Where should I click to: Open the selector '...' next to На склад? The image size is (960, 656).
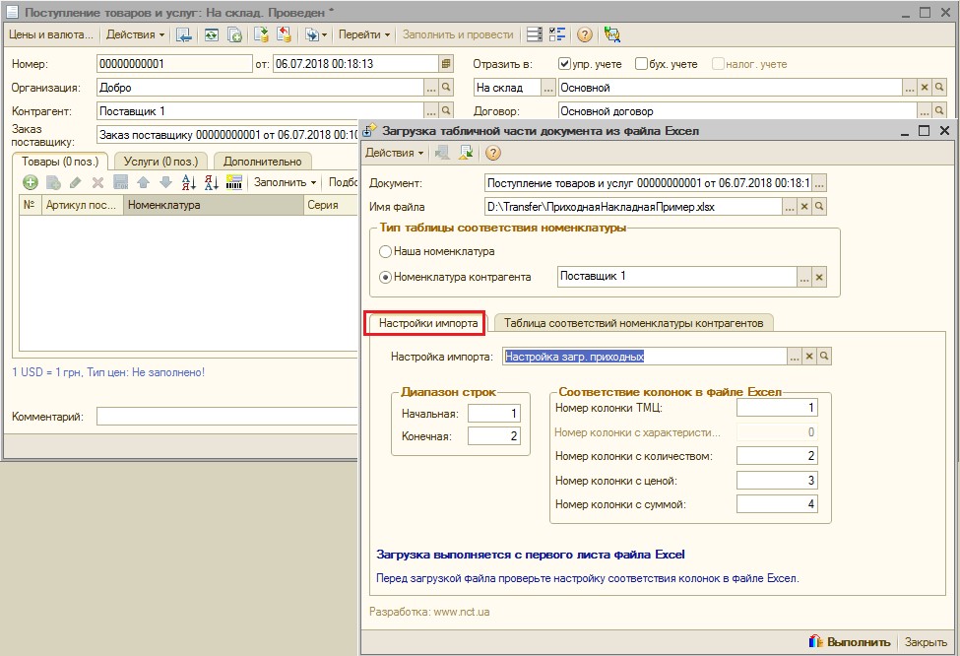click(548, 88)
